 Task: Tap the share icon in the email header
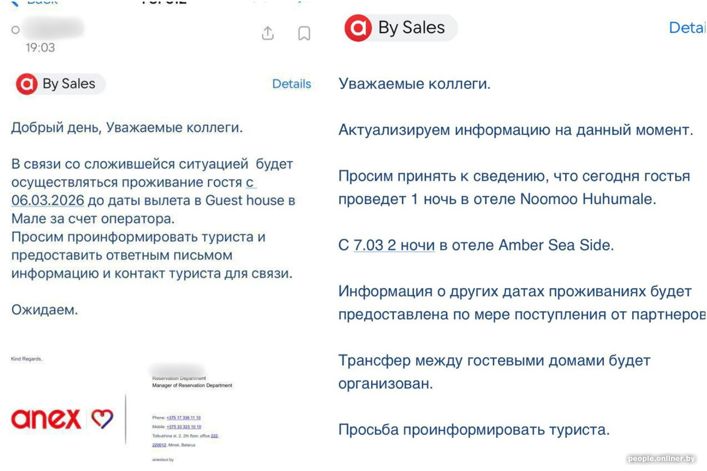(267, 34)
